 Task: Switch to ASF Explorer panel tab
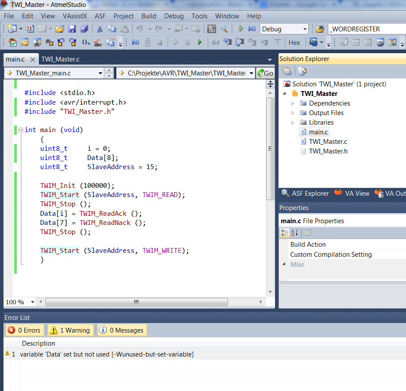pos(305,194)
